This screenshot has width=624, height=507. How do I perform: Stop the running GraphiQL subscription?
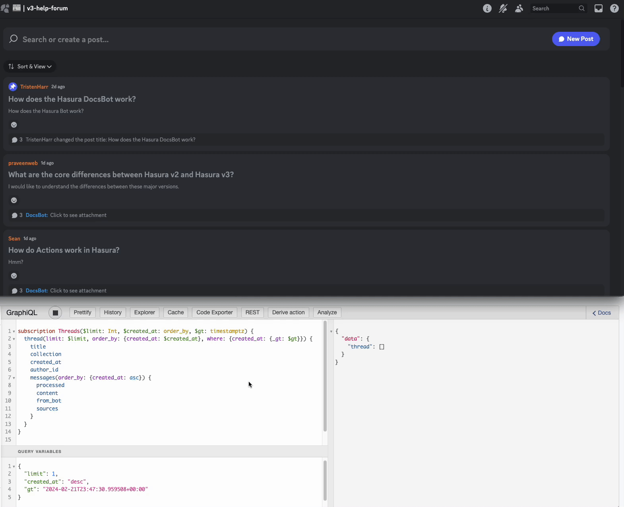[55, 313]
